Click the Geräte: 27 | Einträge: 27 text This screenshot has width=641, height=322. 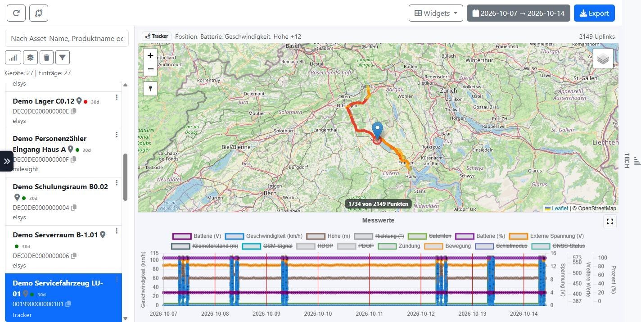(x=38, y=73)
